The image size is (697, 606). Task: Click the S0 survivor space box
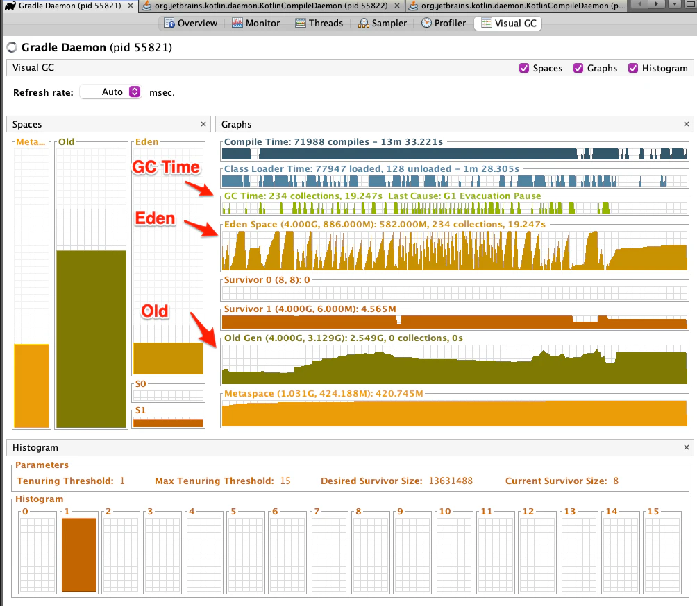coord(169,395)
